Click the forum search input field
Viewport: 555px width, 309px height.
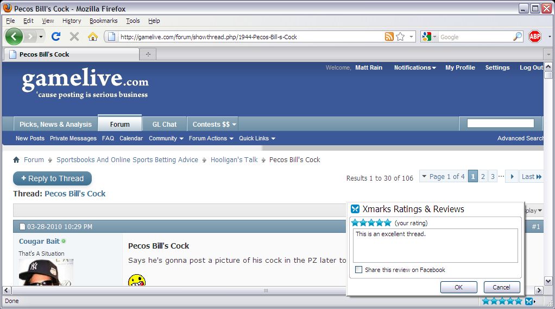point(501,123)
